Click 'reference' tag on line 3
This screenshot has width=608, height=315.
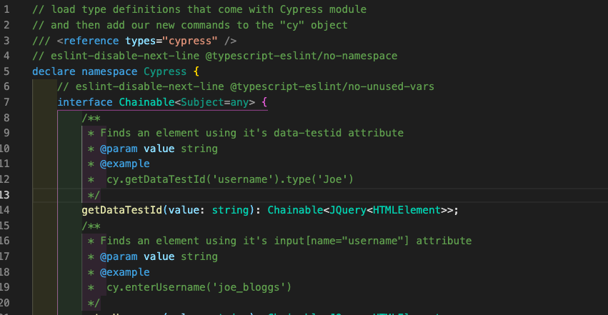coord(91,41)
